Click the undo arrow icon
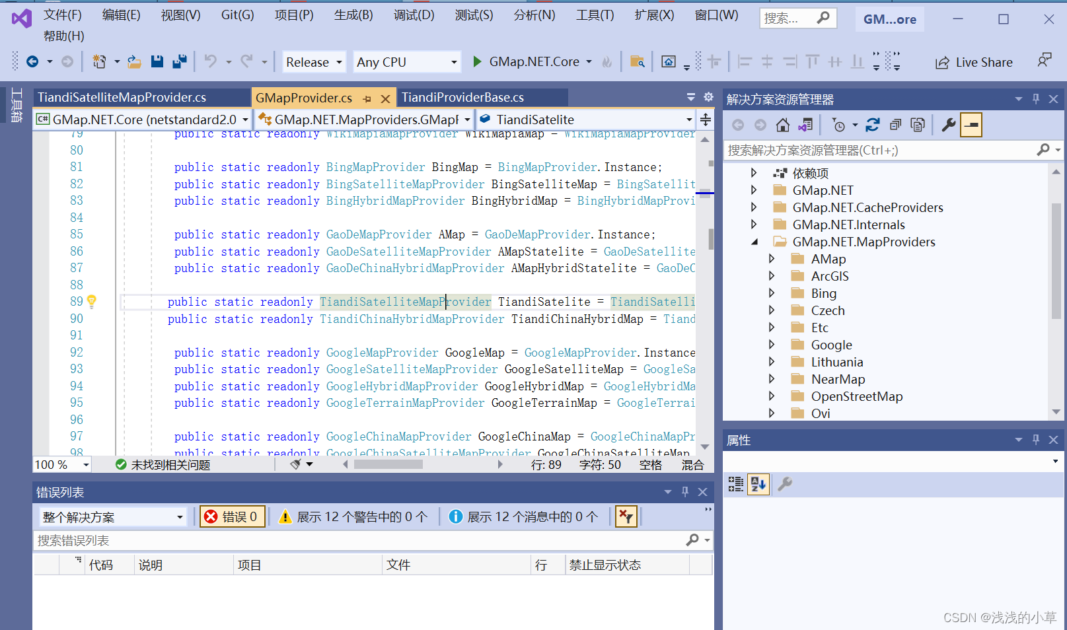The image size is (1067, 630). (x=210, y=61)
